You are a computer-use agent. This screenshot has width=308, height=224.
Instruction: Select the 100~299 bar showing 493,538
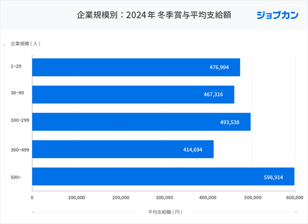click(x=141, y=122)
